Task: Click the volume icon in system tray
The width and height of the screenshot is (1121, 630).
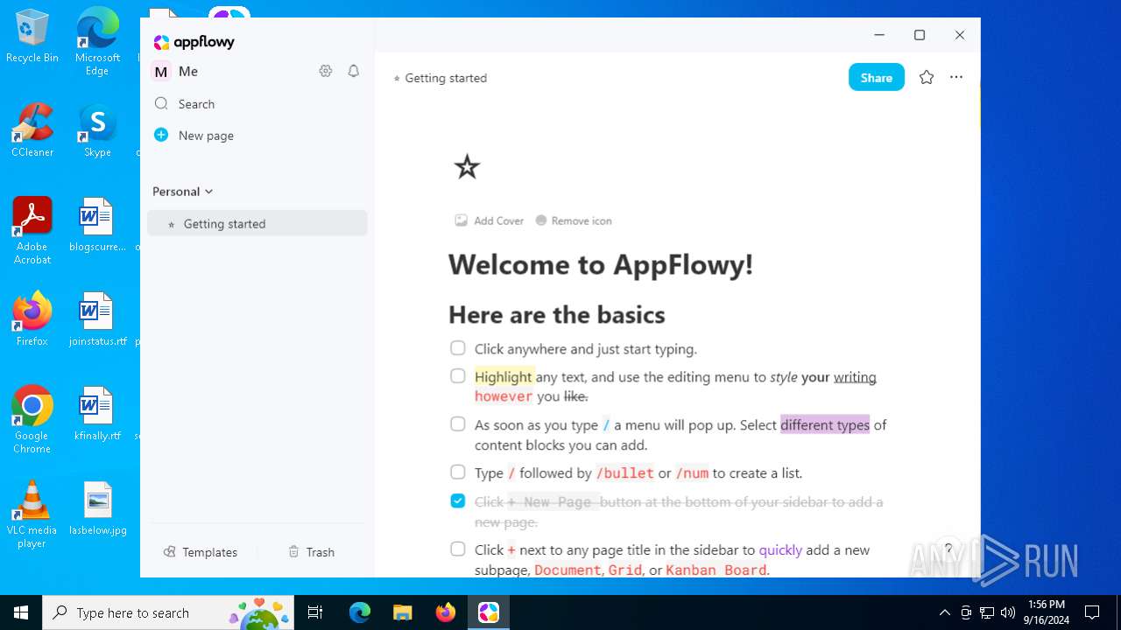Action: tap(1008, 612)
